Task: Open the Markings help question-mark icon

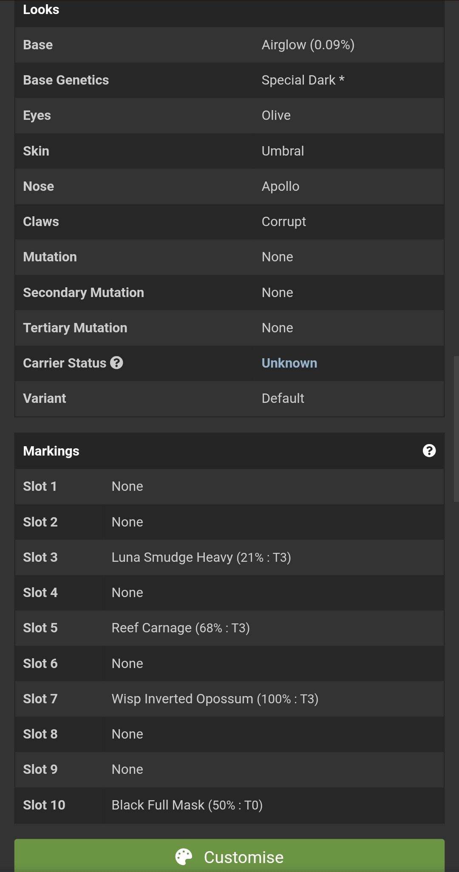Action: pyautogui.click(x=429, y=450)
